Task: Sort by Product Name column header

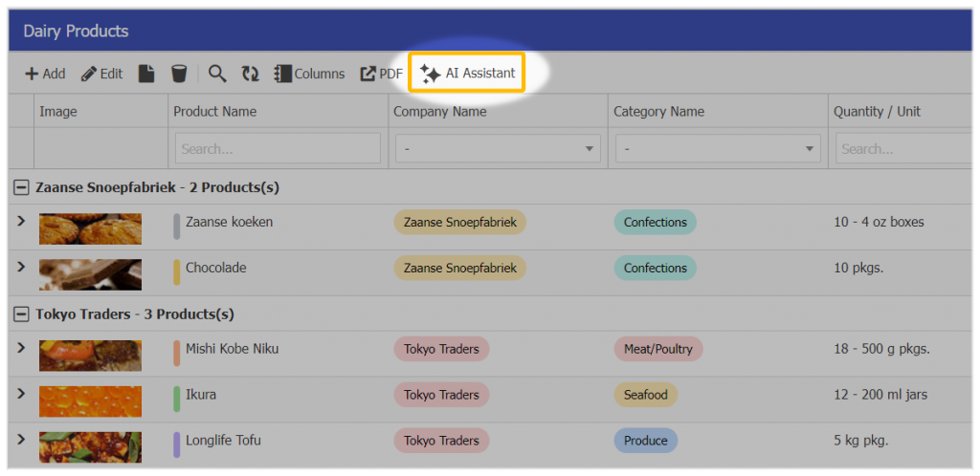Action: click(215, 112)
